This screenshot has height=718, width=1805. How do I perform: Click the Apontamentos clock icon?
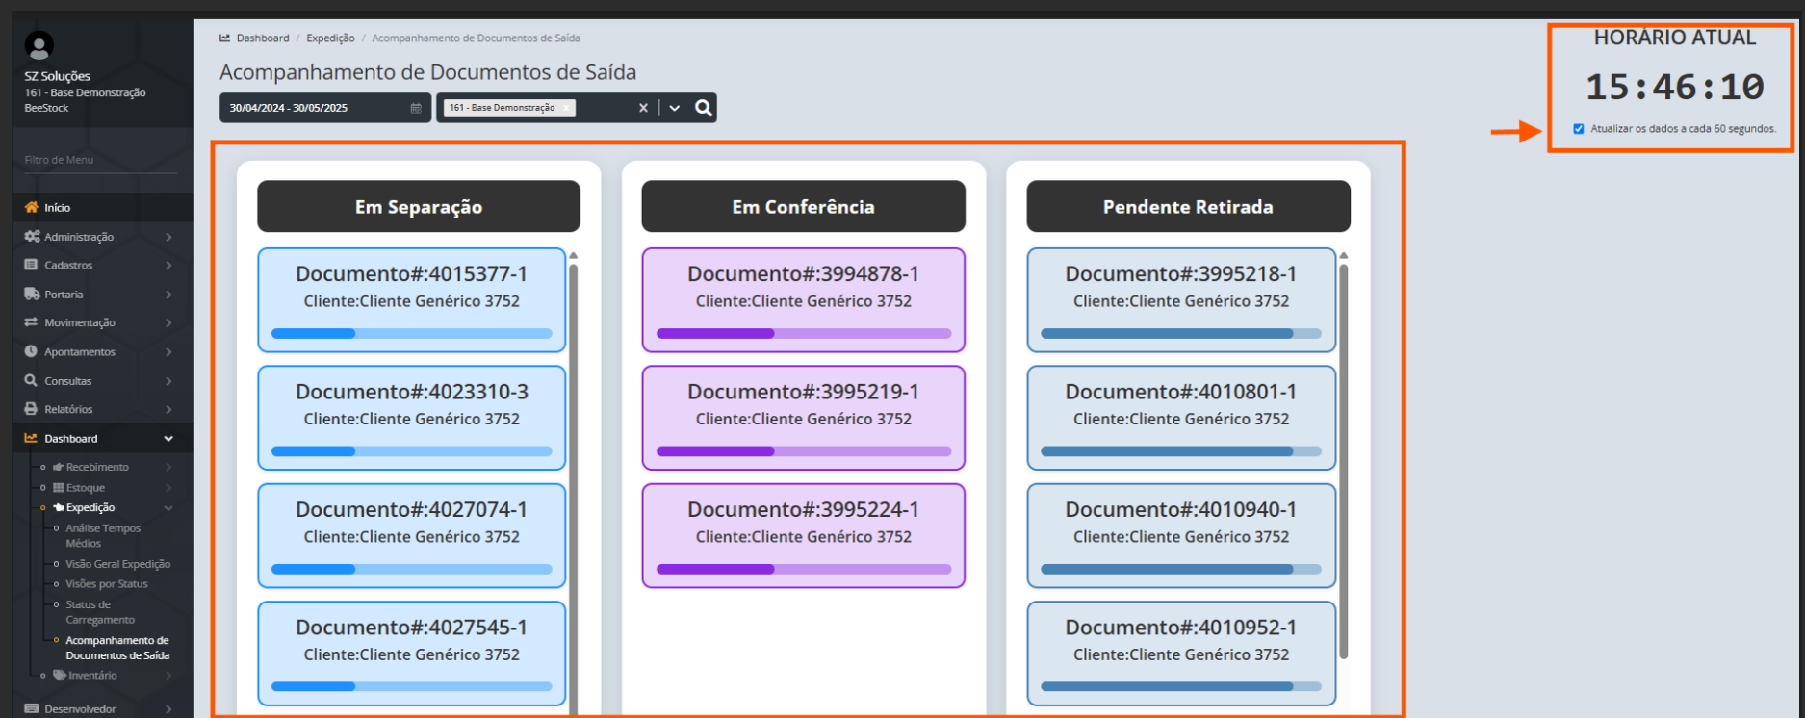[32, 351]
